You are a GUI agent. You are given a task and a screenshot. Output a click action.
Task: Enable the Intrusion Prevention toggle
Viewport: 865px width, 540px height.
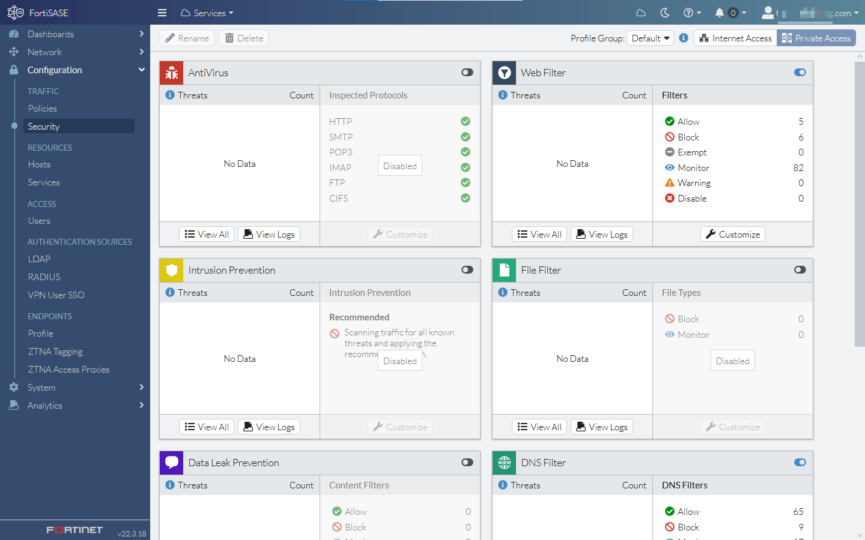click(x=467, y=269)
